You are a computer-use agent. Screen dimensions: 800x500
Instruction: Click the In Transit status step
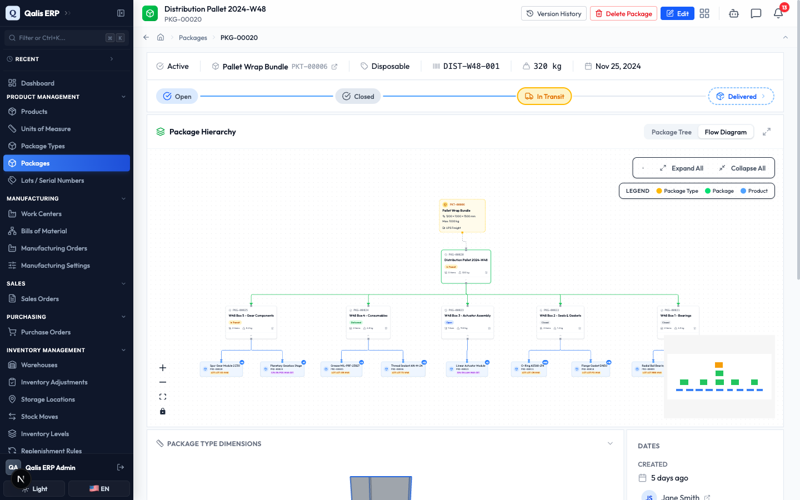(x=544, y=96)
